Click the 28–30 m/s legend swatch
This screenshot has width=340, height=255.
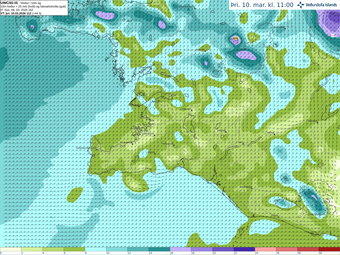(x=308, y=249)
